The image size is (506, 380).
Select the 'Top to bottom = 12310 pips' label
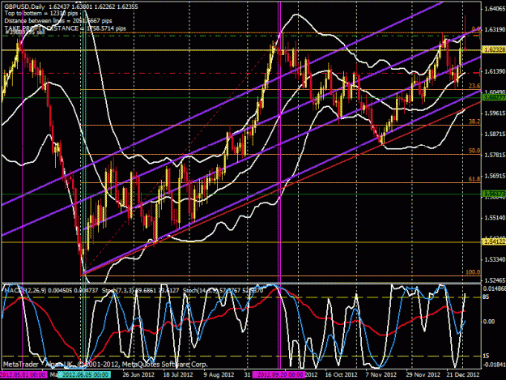click(41, 14)
